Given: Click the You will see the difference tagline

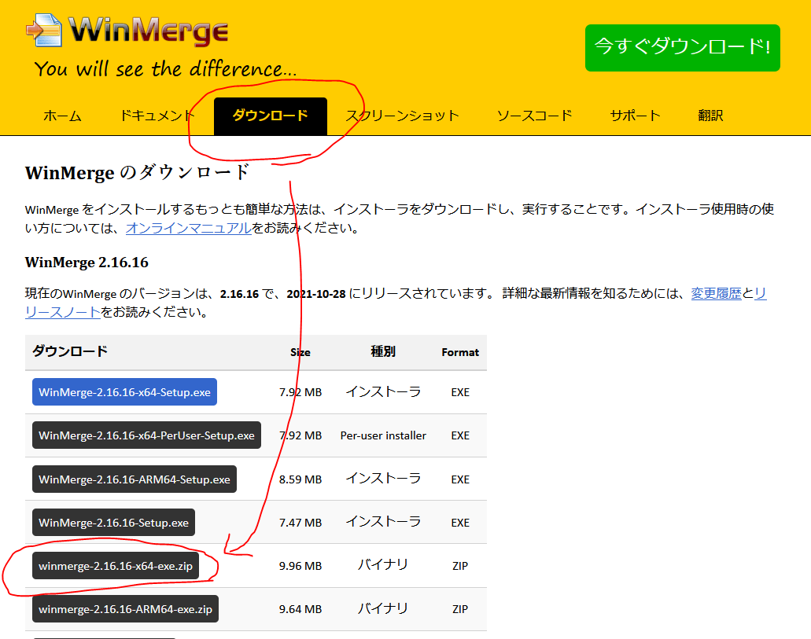Looking at the screenshot, I should pyautogui.click(x=165, y=69).
